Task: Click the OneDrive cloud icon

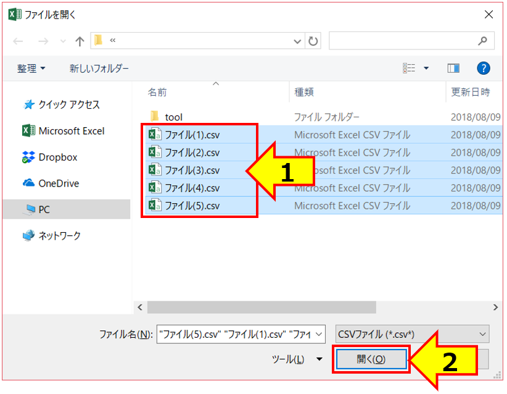Action: pos(28,183)
